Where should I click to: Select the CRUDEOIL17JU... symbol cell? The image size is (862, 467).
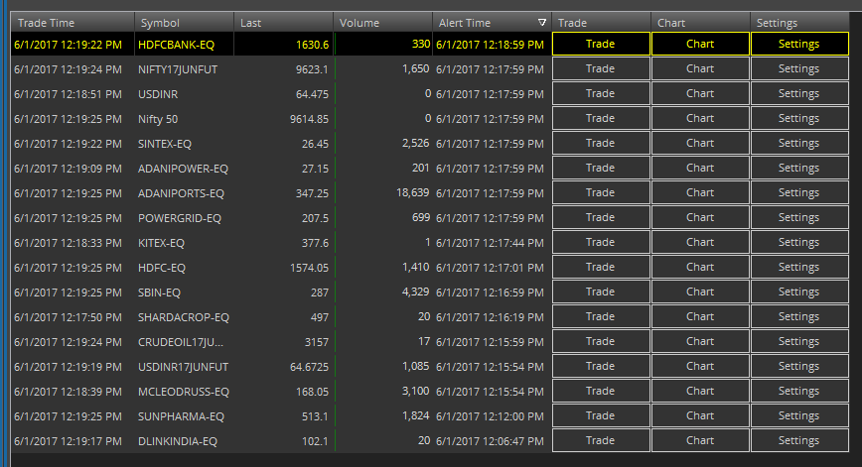point(184,342)
